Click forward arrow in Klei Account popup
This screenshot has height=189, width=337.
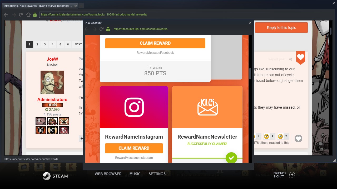click(x=94, y=29)
